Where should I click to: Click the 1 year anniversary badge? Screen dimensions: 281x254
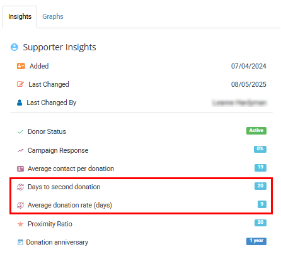tap(256, 241)
